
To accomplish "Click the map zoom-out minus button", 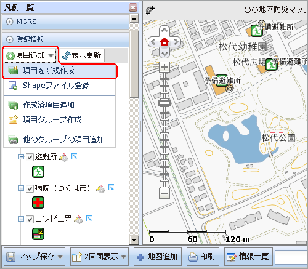I will click(x=164, y=193).
